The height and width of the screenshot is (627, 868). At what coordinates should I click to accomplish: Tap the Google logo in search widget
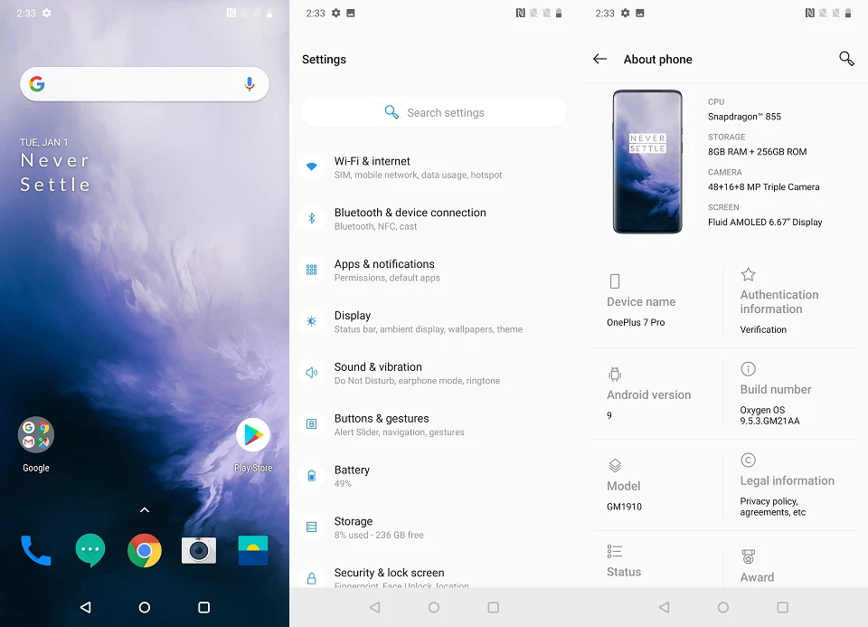click(37, 83)
